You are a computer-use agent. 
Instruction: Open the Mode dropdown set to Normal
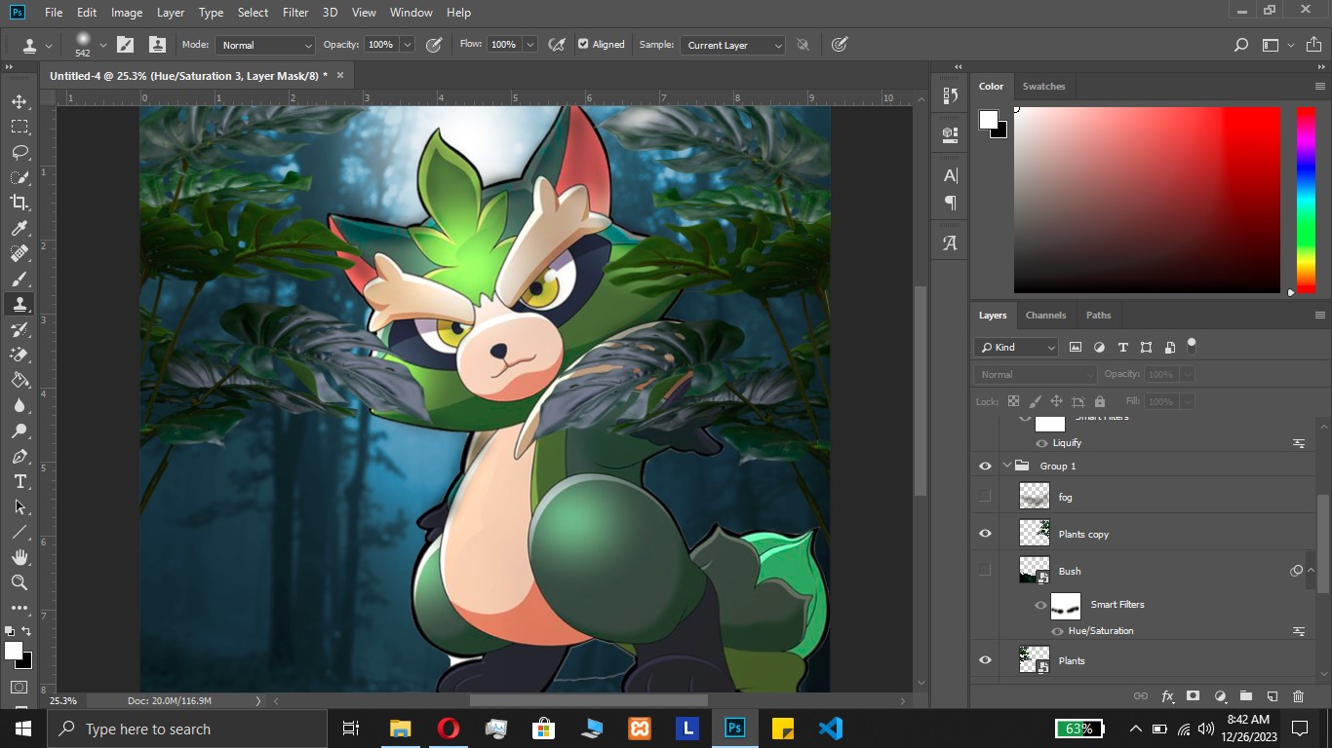pyautogui.click(x=265, y=45)
